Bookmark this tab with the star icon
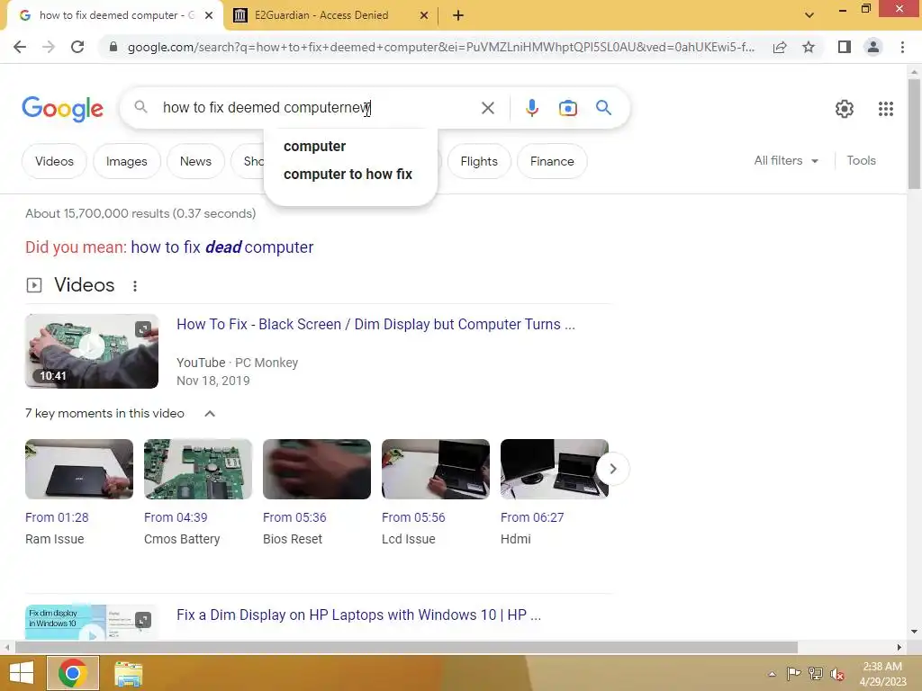 [x=809, y=47]
